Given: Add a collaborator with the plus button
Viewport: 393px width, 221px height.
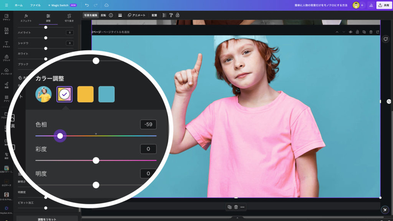Looking at the screenshot, I should [x=362, y=5].
